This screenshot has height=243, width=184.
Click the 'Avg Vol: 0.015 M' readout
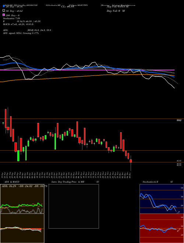117,7
